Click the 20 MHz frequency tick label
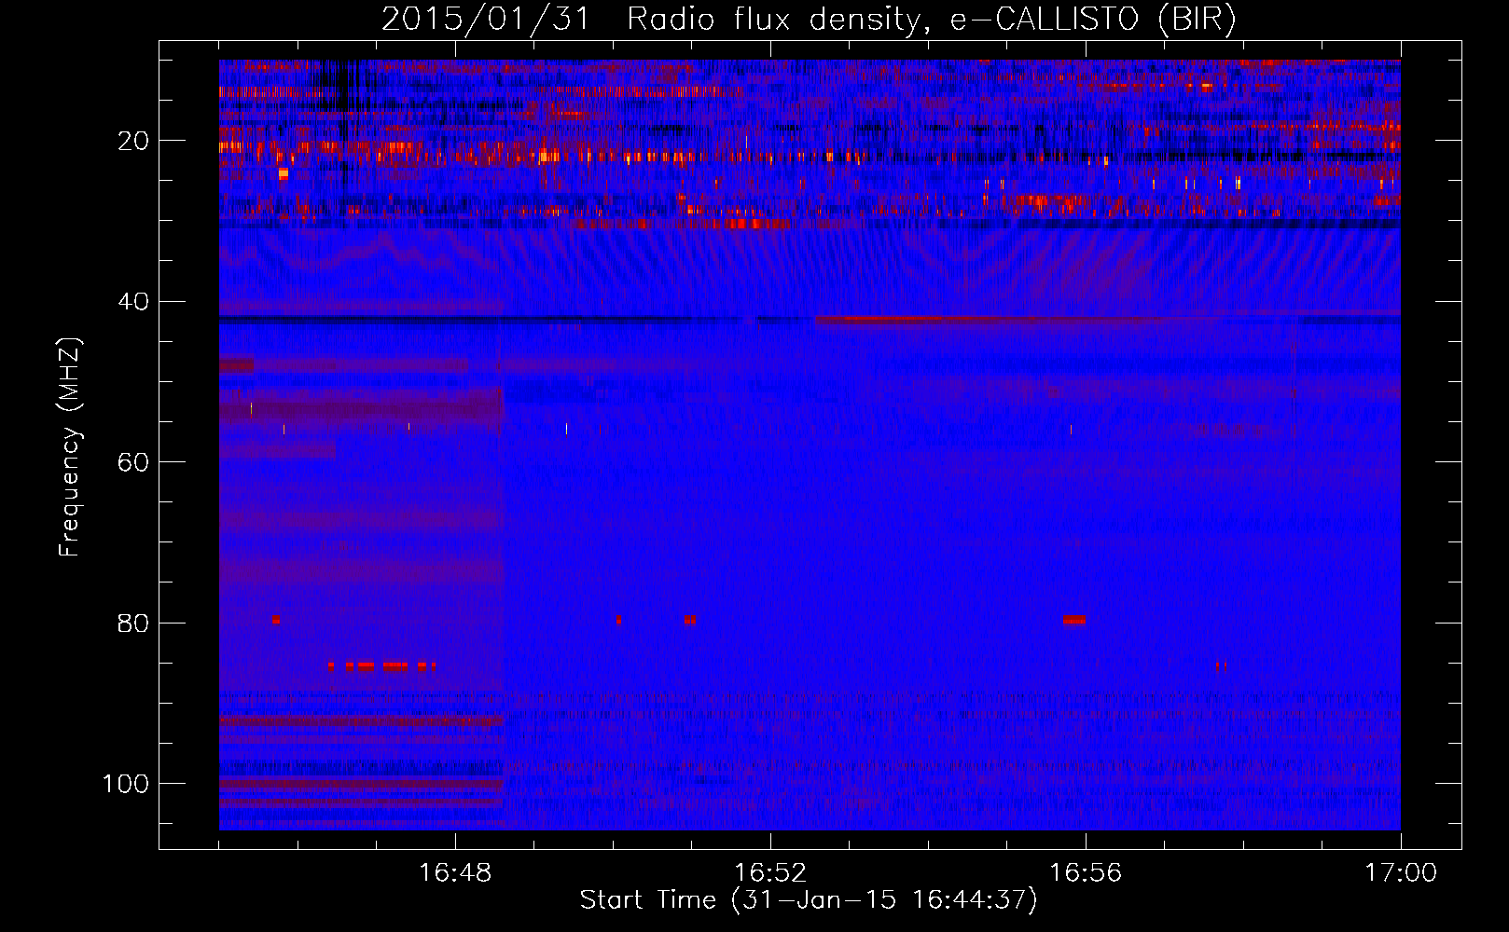1509x932 pixels. (133, 141)
